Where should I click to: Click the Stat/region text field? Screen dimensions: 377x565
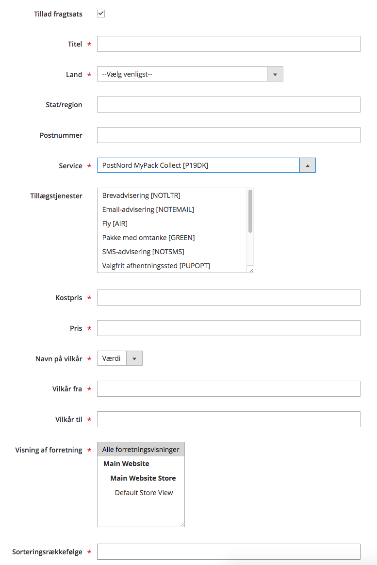coord(229,104)
